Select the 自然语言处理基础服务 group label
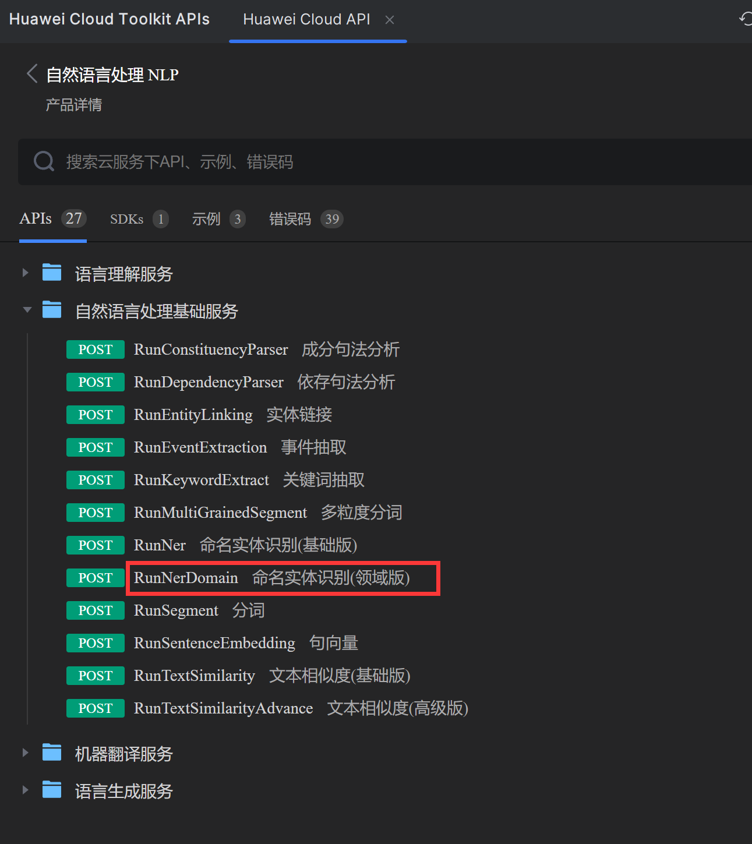 [x=157, y=311]
